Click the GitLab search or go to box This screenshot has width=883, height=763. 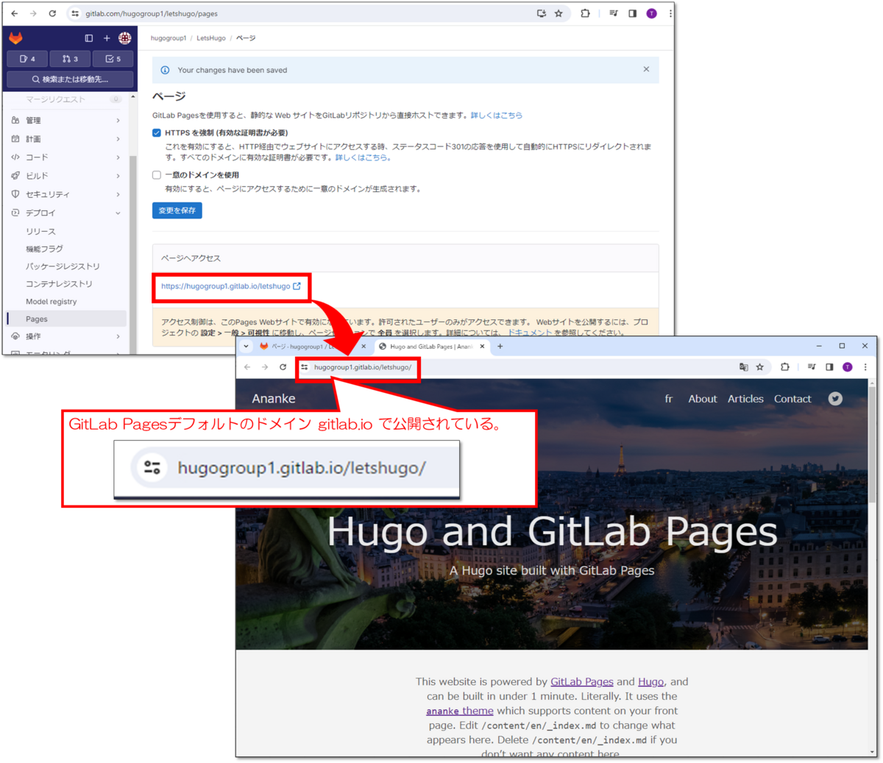(70, 79)
